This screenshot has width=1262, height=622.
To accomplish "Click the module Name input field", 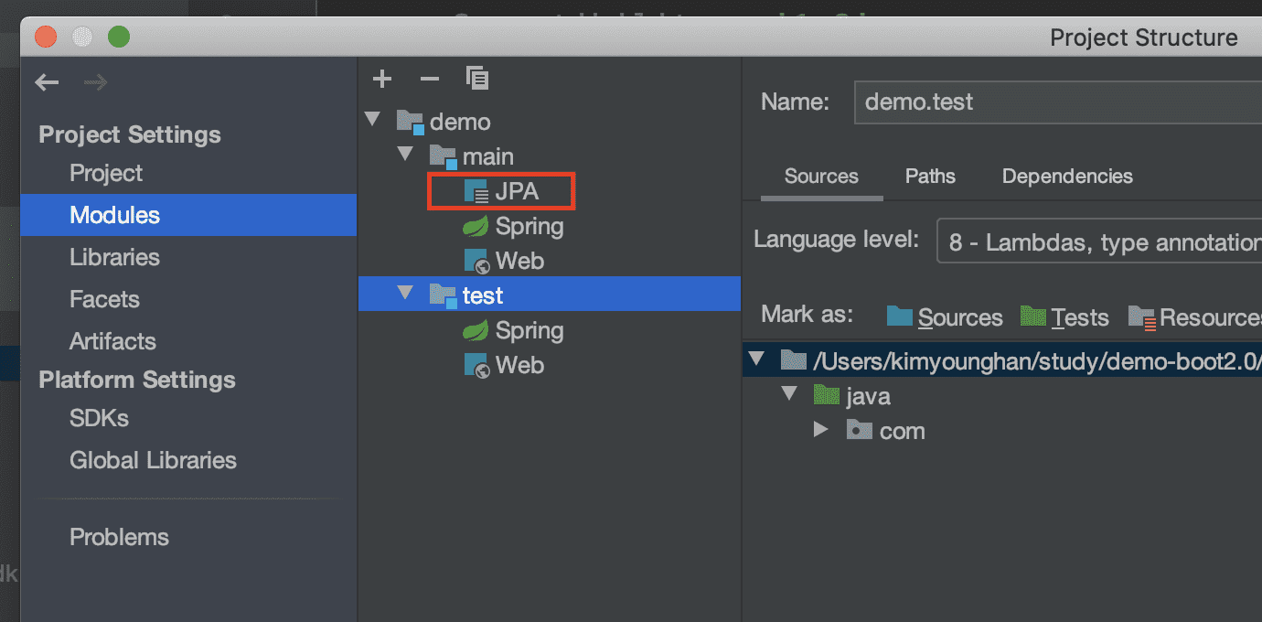I will coord(1052,102).
